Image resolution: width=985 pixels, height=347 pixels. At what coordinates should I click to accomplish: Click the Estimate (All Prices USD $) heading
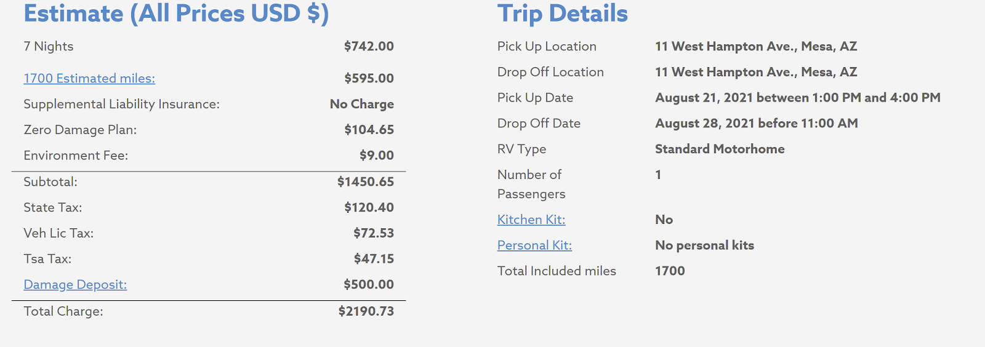176,14
